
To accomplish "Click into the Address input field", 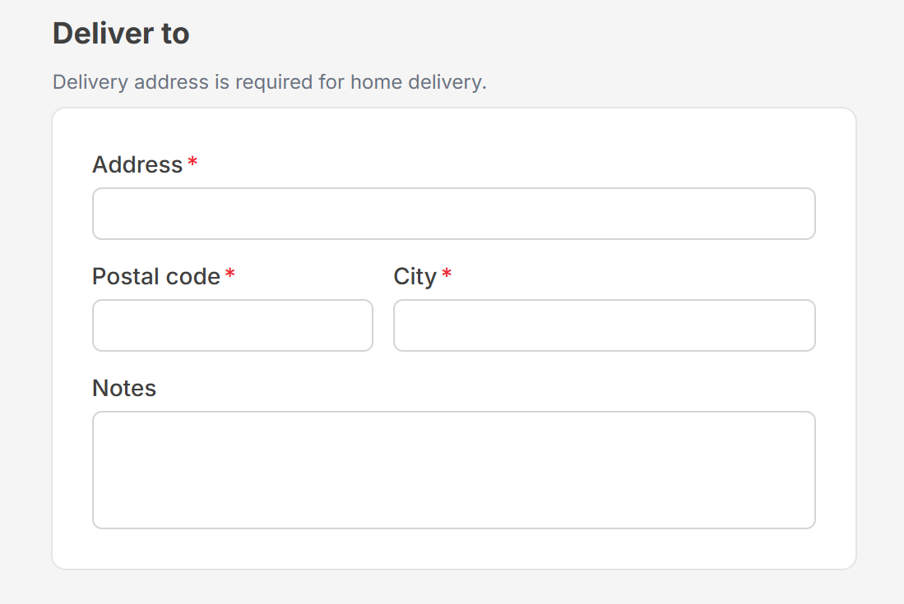I will coord(453,214).
